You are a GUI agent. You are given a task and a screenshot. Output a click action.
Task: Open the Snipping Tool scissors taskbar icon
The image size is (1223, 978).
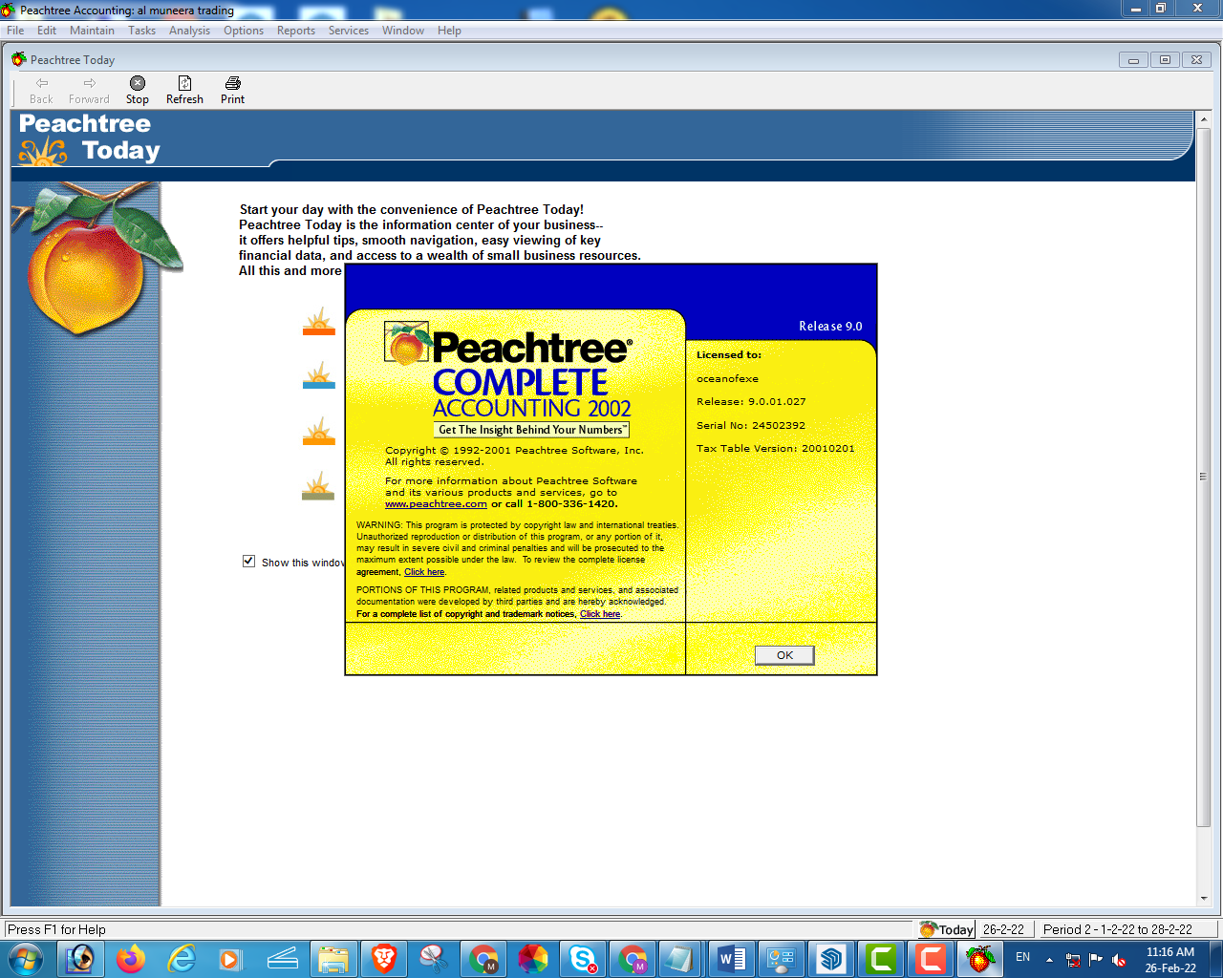pyautogui.click(x=434, y=959)
